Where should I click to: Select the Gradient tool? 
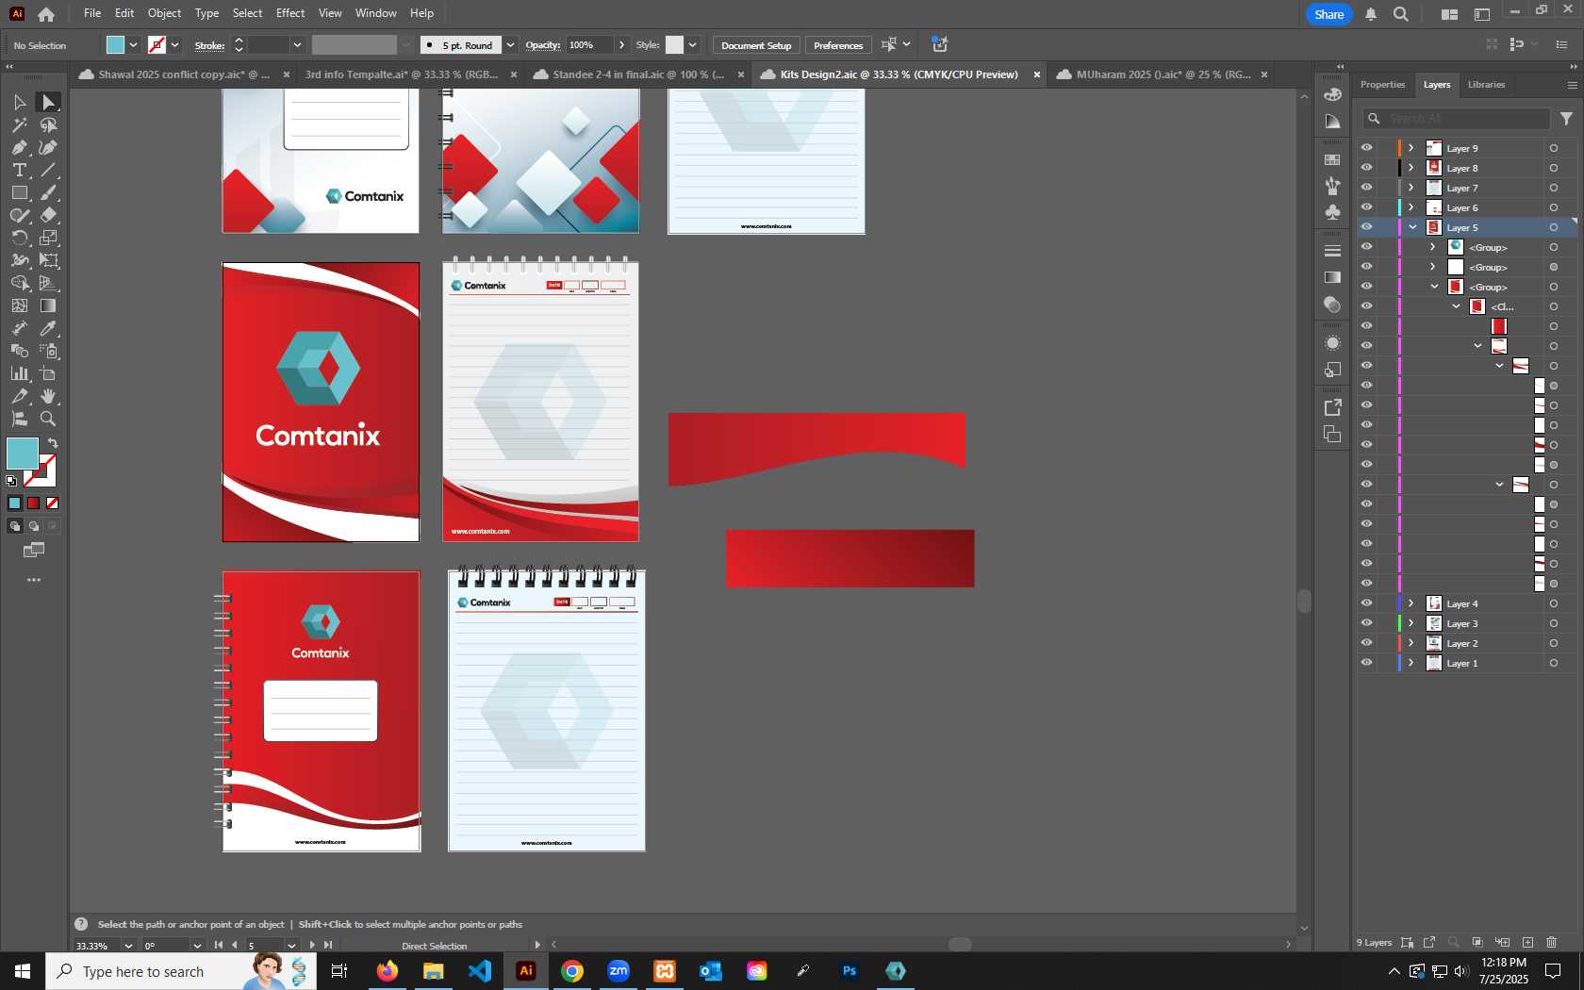pos(48,305)
